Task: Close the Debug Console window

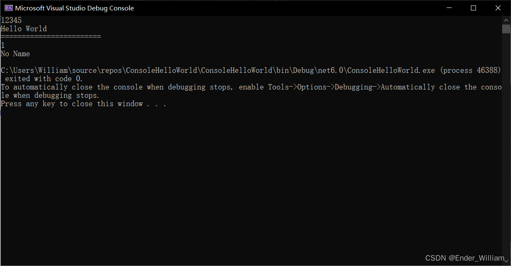Action: pyautogui.click(x=498, y=8)
